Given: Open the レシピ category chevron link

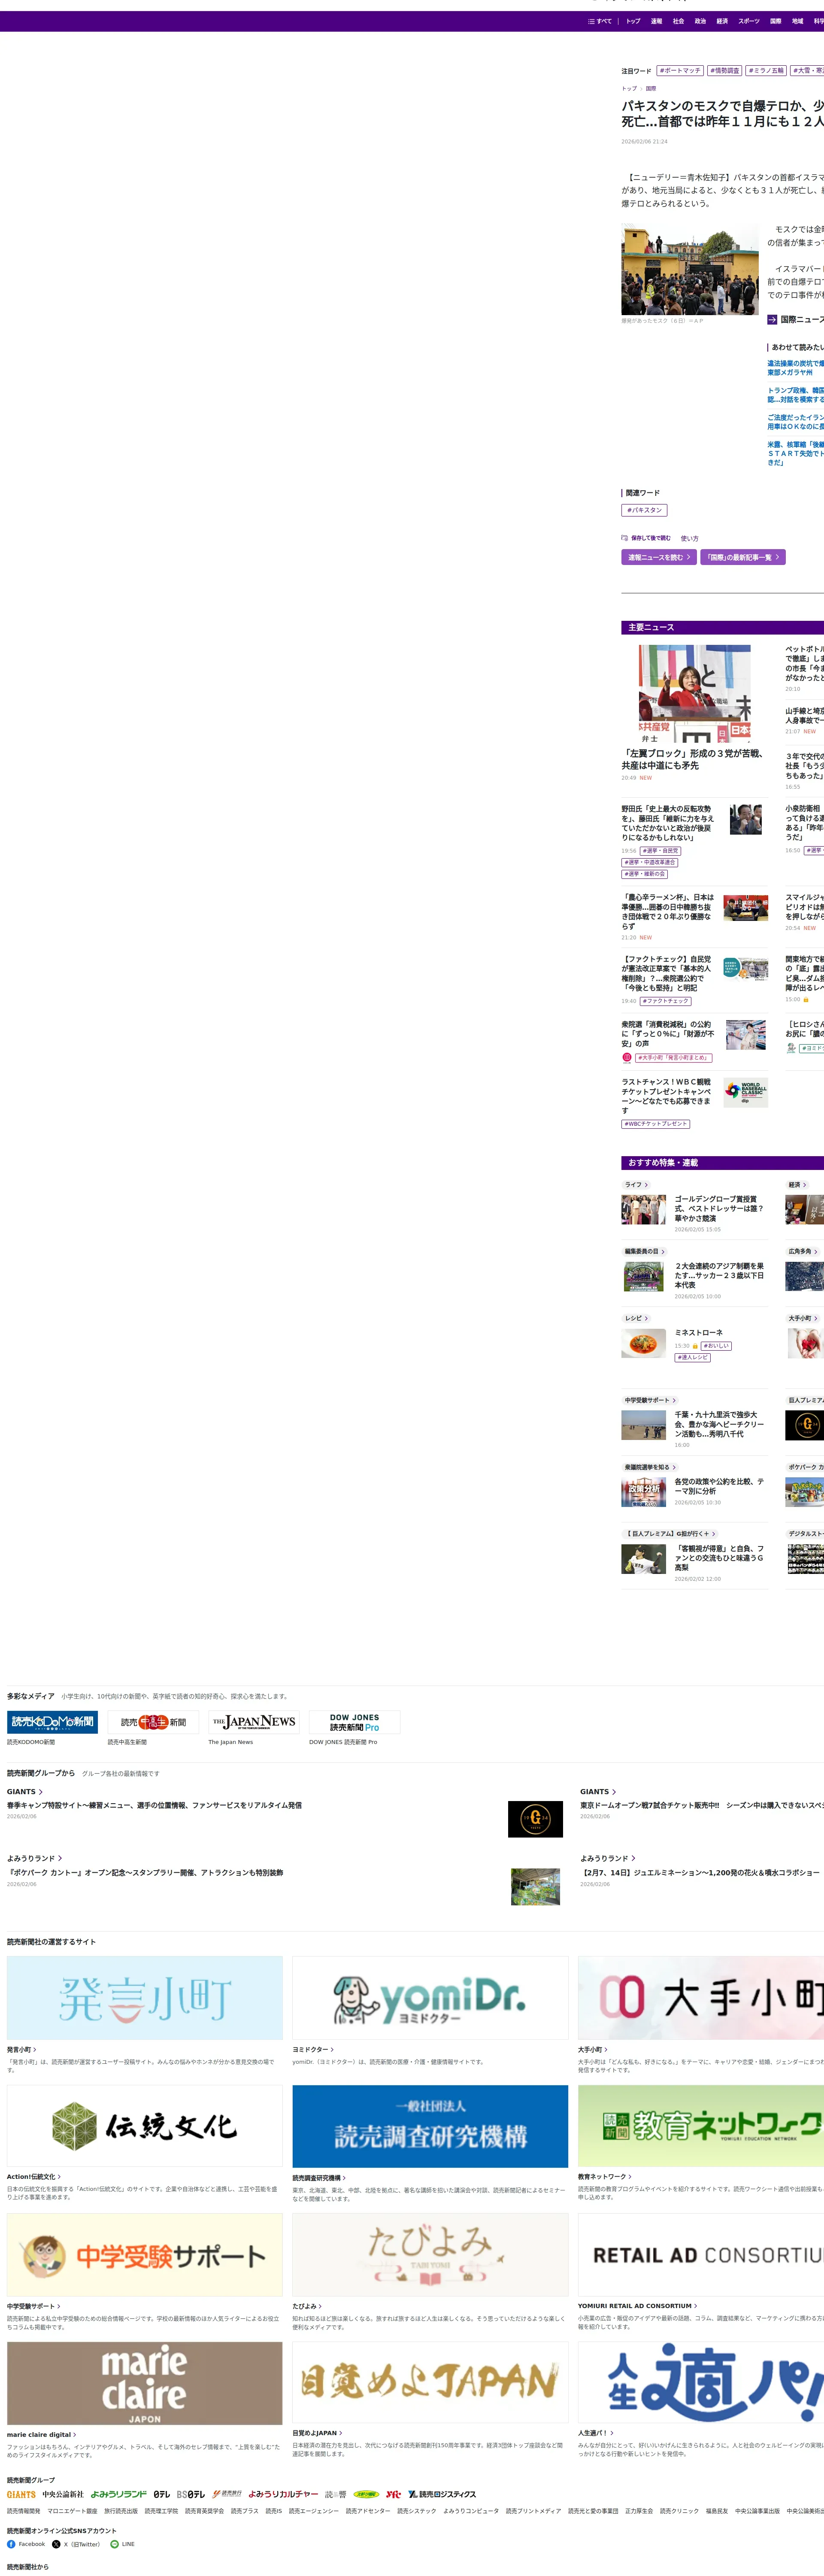Looking at the screenshot, I should point(636,1318).
